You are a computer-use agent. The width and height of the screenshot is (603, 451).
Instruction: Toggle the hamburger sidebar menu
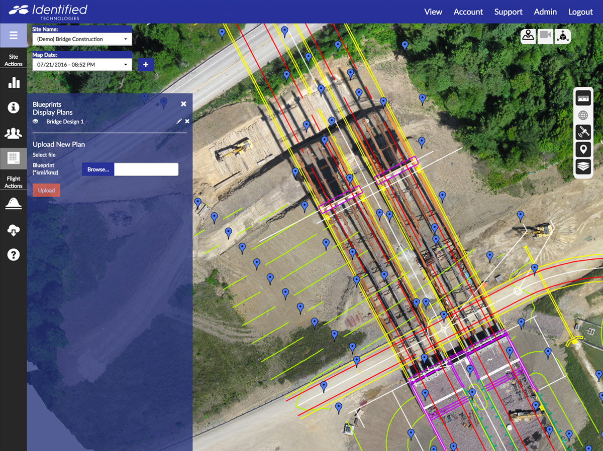14,36
